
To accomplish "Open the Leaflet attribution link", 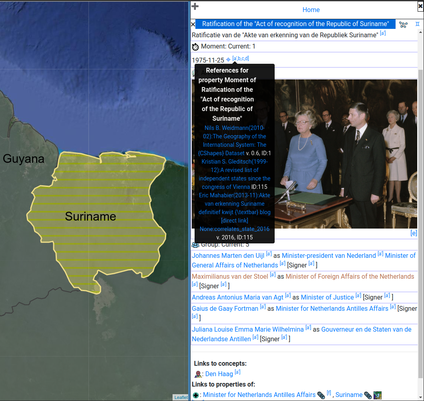I will (x=181, y=397).
